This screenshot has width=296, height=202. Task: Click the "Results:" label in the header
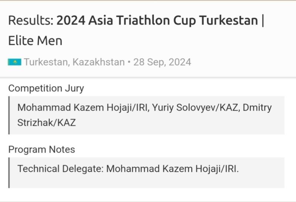point(31,20)
